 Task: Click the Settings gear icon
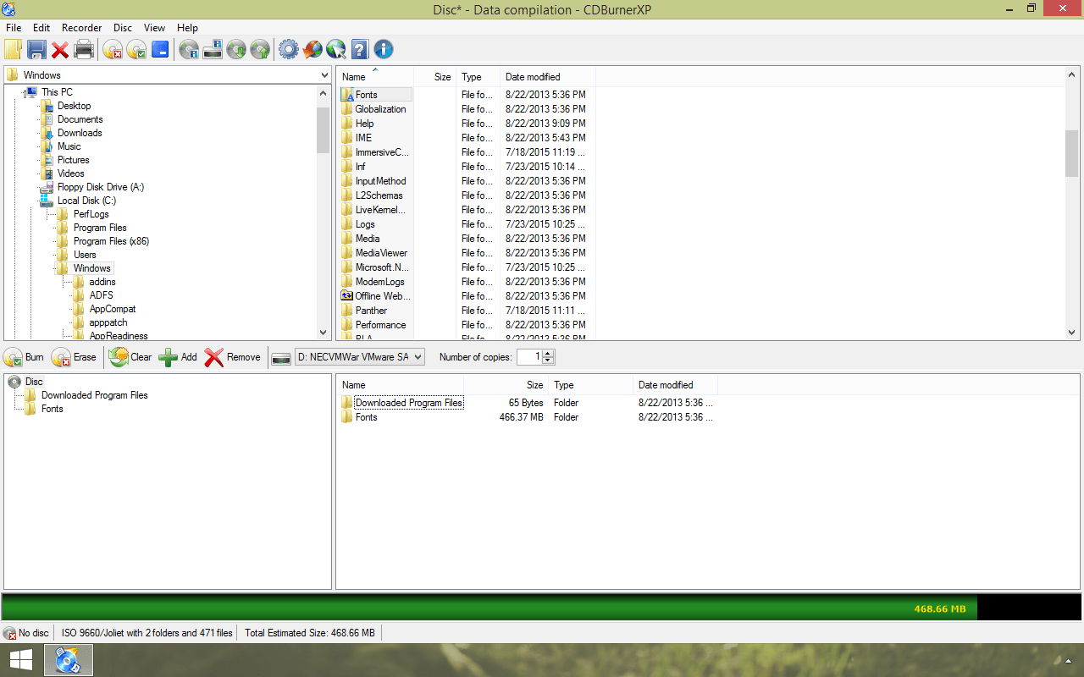[287, 49]
